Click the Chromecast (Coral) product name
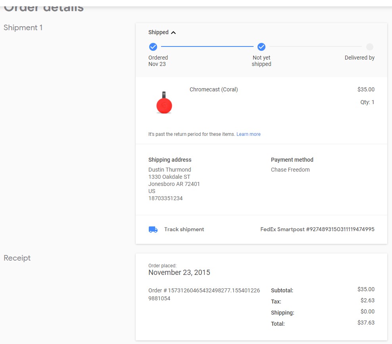 pos(214,89)
